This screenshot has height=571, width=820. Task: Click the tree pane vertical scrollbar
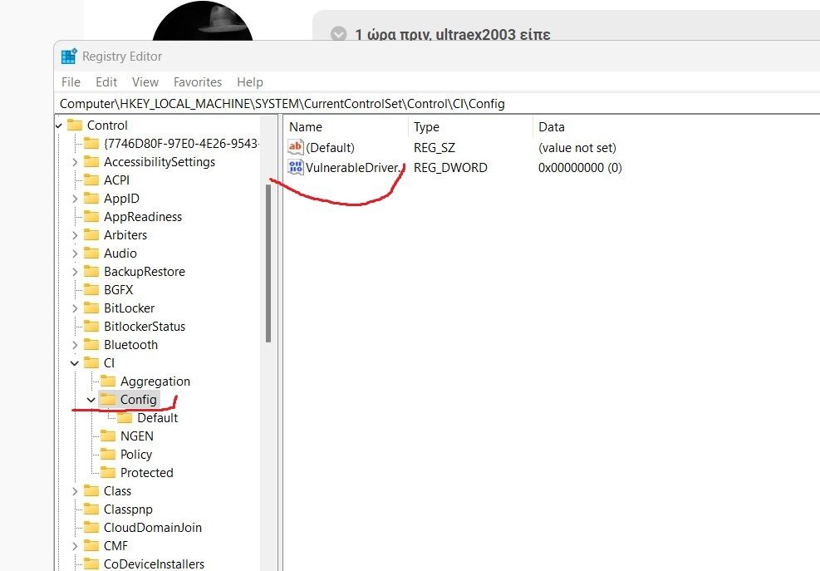[x=268, y=262]
